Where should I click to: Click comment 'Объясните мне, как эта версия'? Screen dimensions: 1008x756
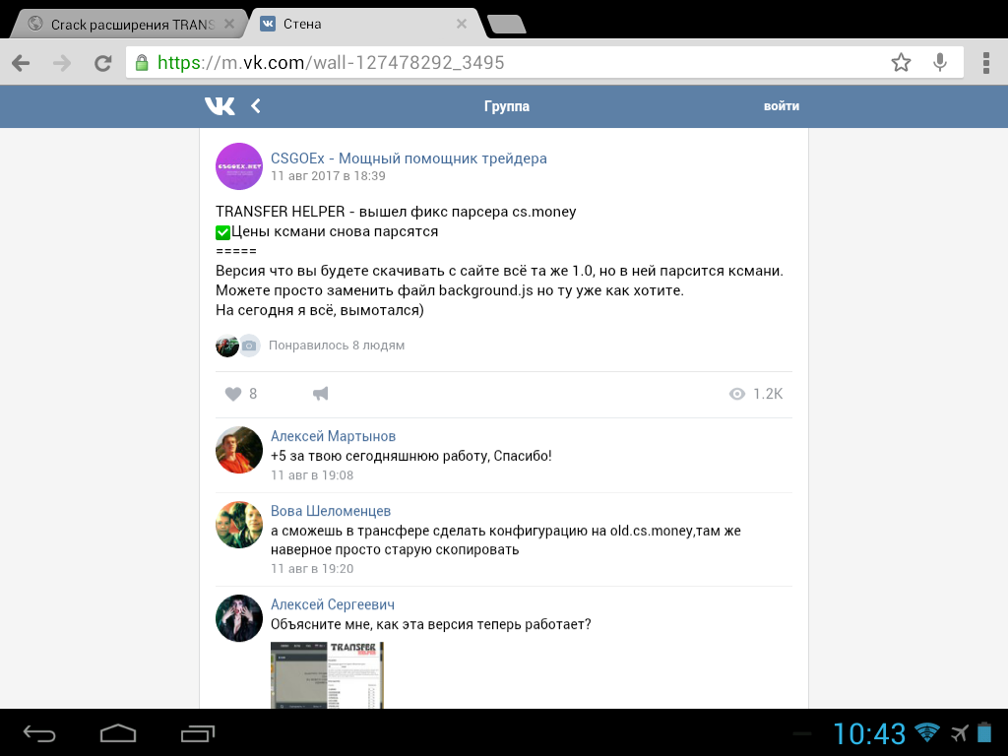[x=431, y=624]
